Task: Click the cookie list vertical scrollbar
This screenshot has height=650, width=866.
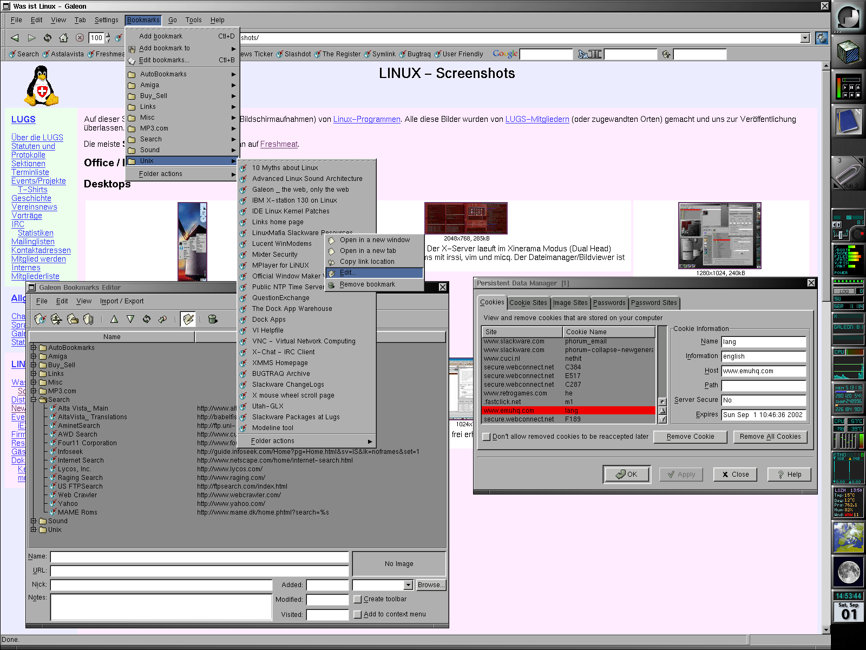Action: 662,363
